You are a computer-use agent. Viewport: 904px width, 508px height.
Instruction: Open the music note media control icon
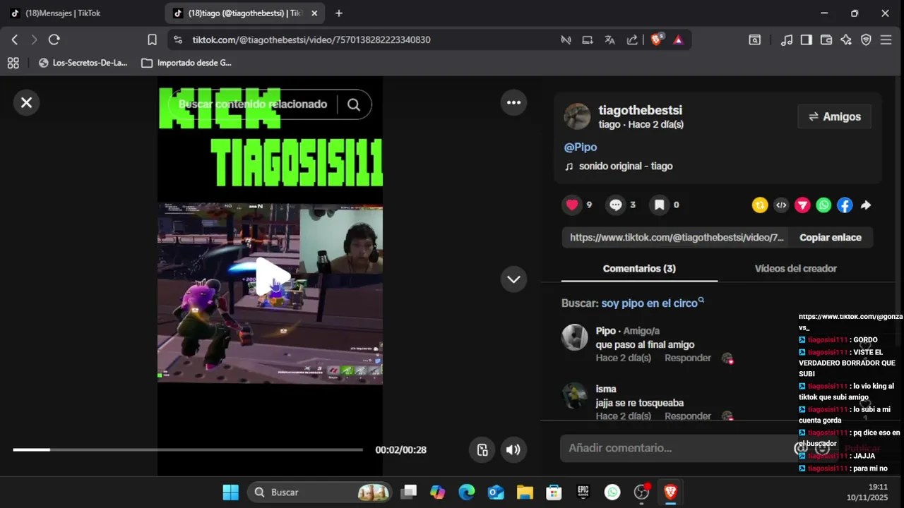[786, 40]
